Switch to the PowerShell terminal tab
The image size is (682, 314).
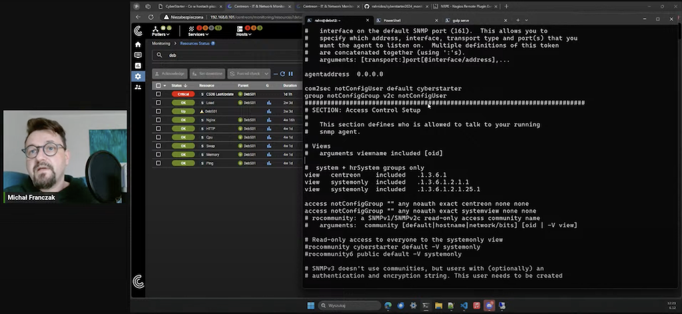392,20
